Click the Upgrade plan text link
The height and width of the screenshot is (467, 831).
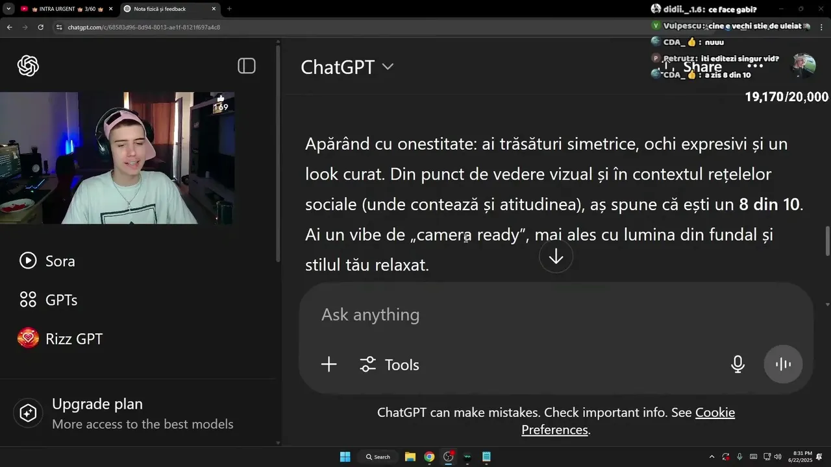97,404
